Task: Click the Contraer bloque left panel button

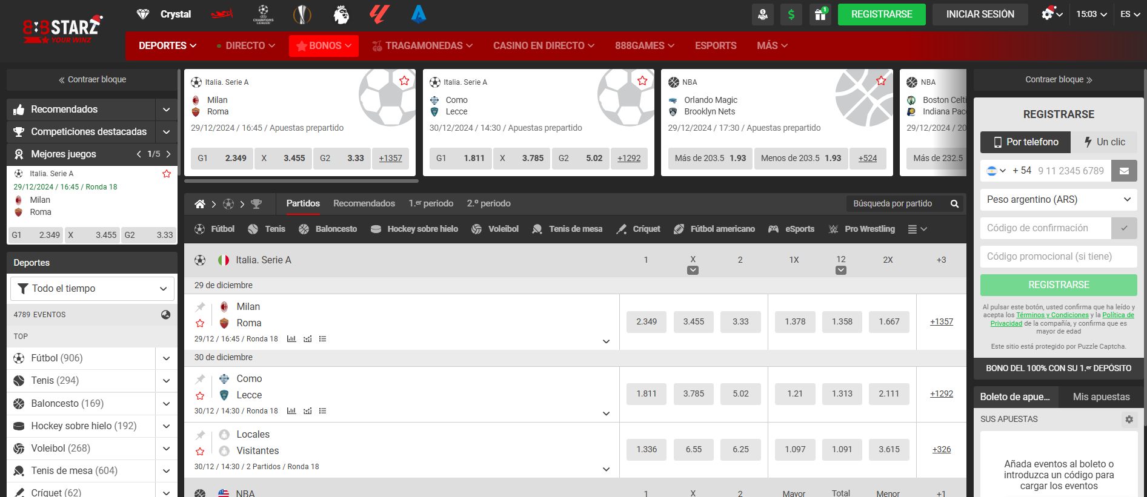Action: point(92,79)
